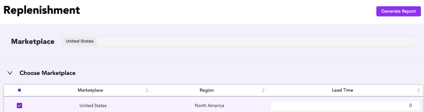Click the Choose Marketplace section heading

(47, 73)
